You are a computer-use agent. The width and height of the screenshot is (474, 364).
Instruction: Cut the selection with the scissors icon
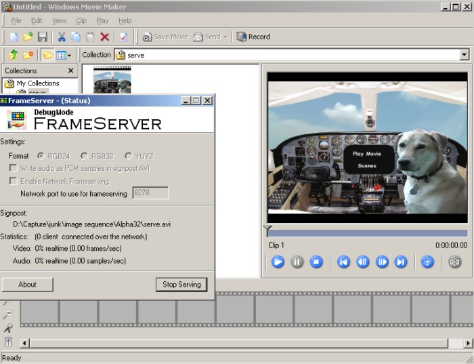[x=62, y=37]
